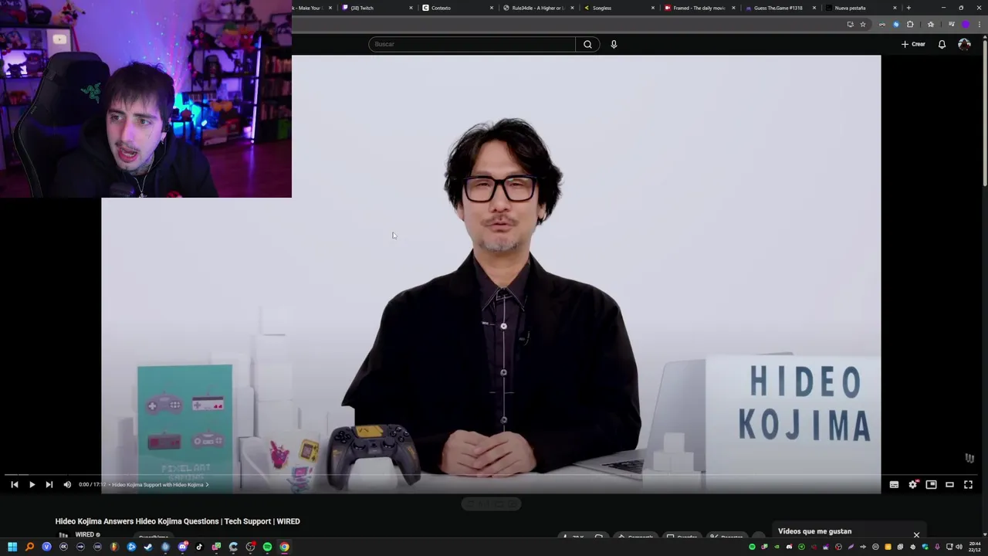Open Windows taskbar search

(29, 547)
